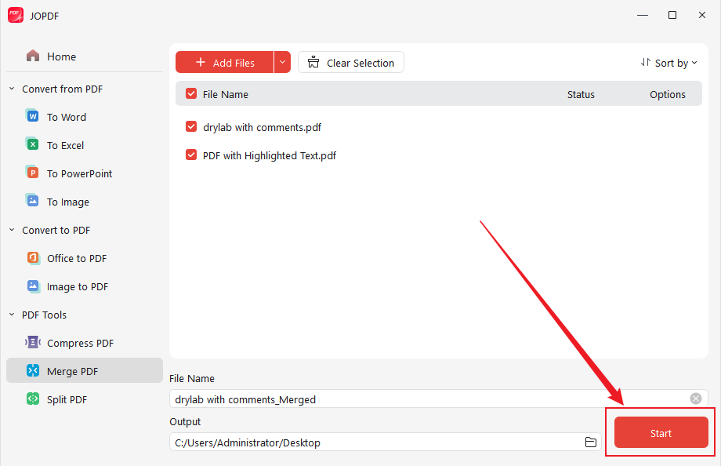Click the Start button

660,432
